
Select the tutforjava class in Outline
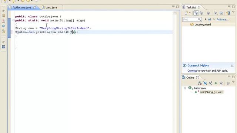click(200, 88)
